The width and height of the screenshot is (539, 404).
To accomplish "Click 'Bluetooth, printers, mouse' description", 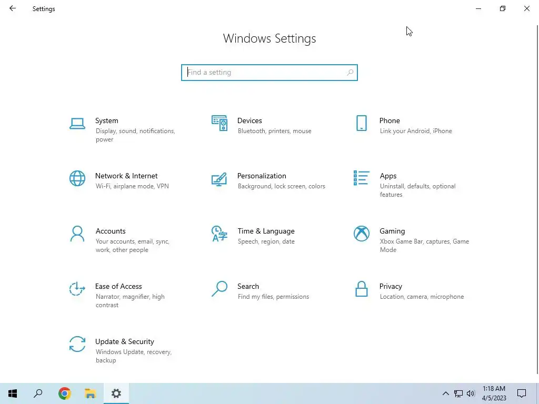I will pos(274,131).
